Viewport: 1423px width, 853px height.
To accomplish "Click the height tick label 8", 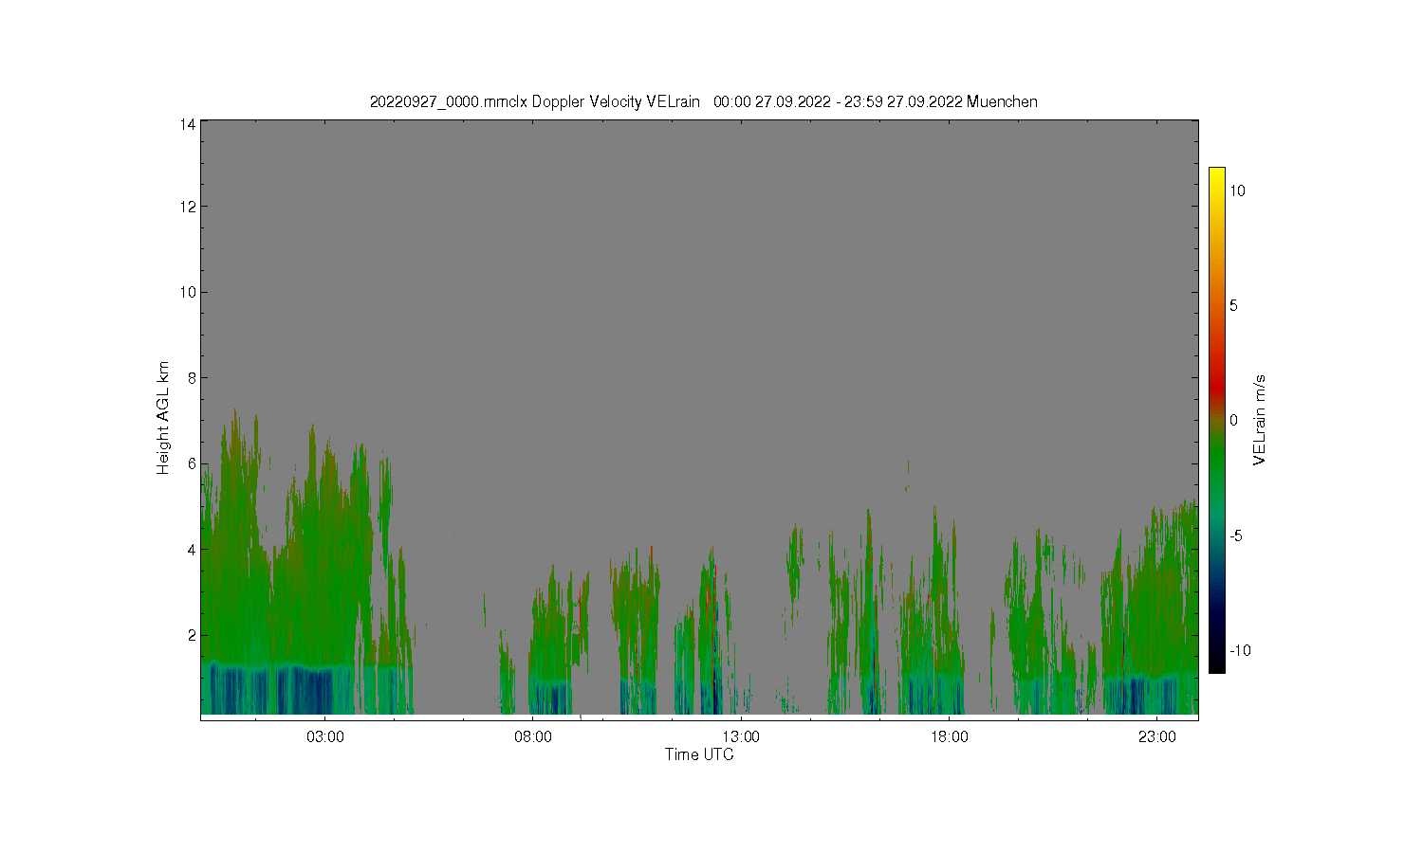I will click(192, 378).
